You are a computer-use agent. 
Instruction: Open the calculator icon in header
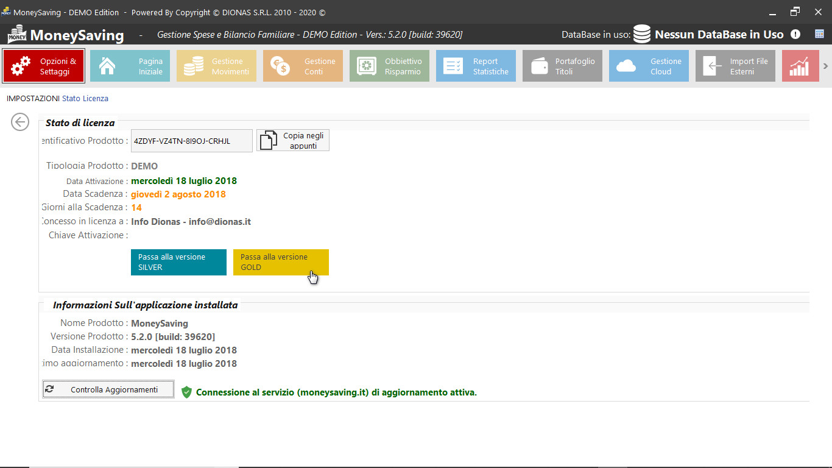tap(819, 34)
